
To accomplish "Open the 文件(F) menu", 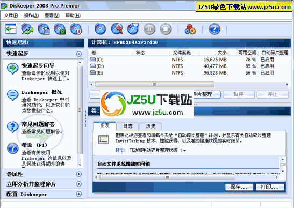I will tap(11, 16).
